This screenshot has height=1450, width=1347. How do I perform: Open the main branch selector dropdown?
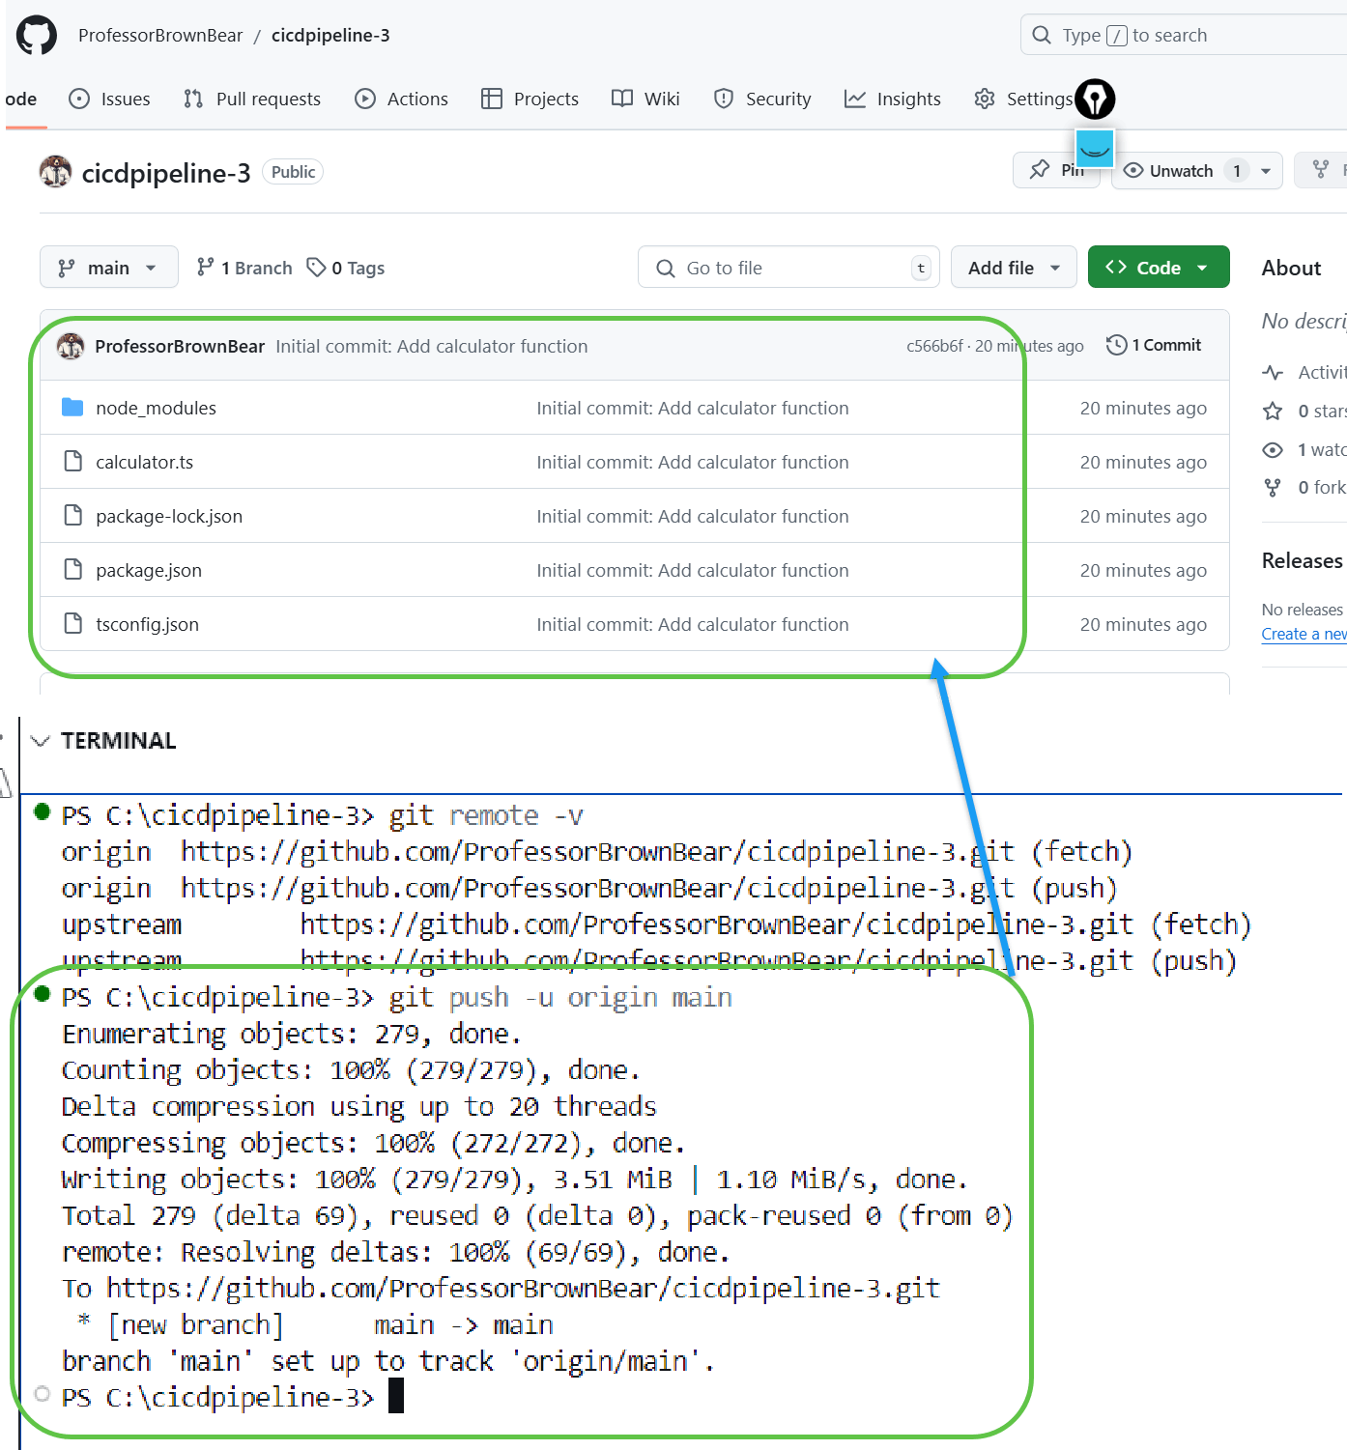click(108, 268)
